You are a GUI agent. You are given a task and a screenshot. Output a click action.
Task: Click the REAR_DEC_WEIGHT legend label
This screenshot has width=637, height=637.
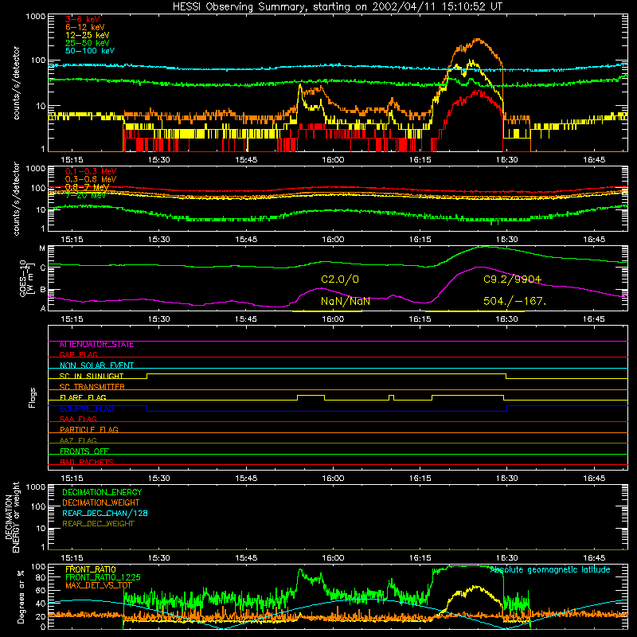coord(98,524)
